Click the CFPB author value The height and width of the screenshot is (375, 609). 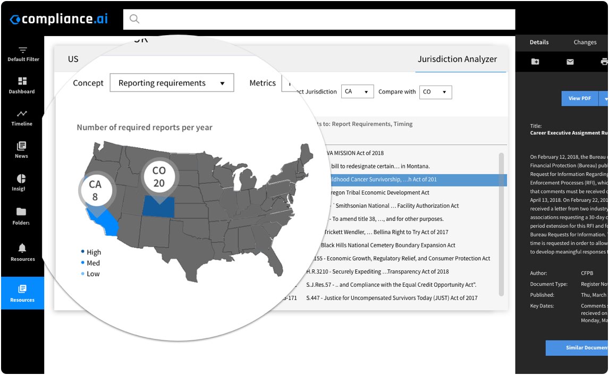587,274
